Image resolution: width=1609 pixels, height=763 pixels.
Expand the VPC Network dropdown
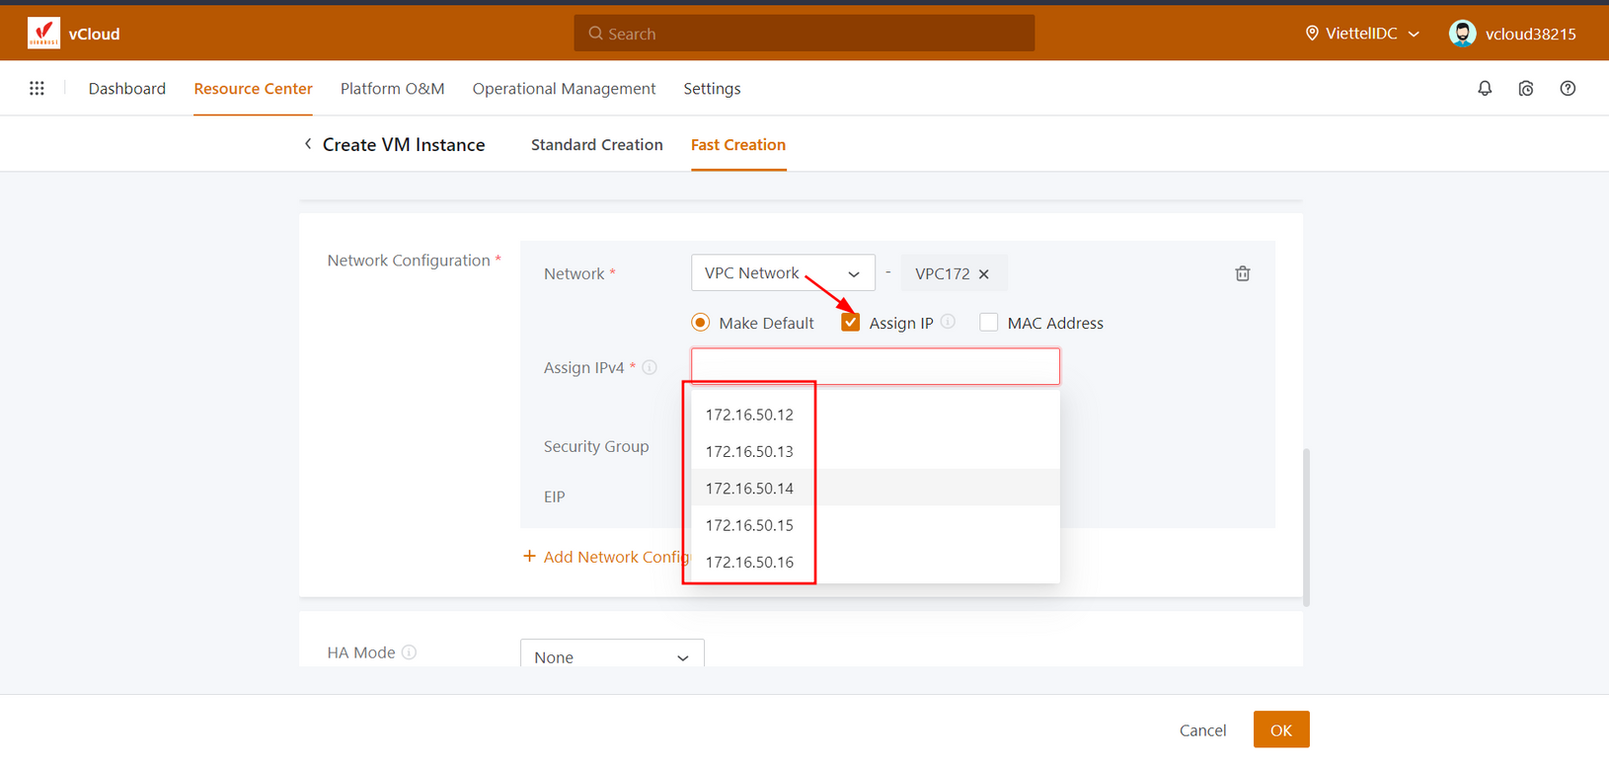[782, 273]
